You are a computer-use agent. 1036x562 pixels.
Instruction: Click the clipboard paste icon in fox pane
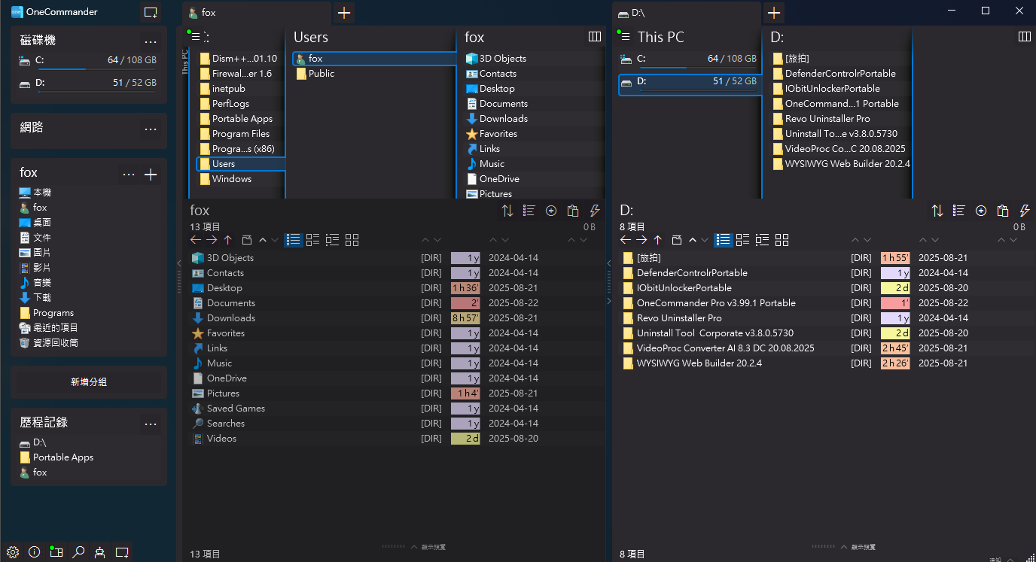[573, 211]
